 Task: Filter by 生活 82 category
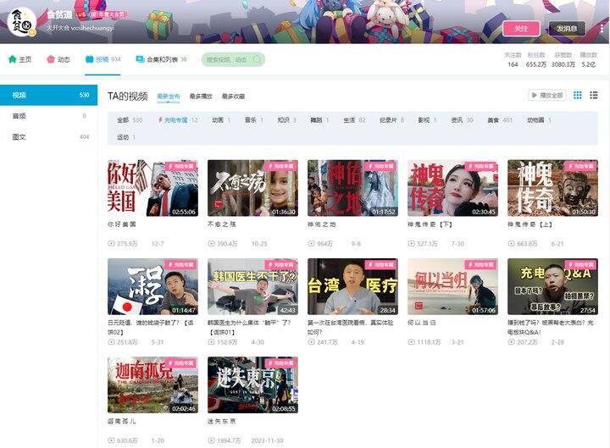tap(354, 120)
